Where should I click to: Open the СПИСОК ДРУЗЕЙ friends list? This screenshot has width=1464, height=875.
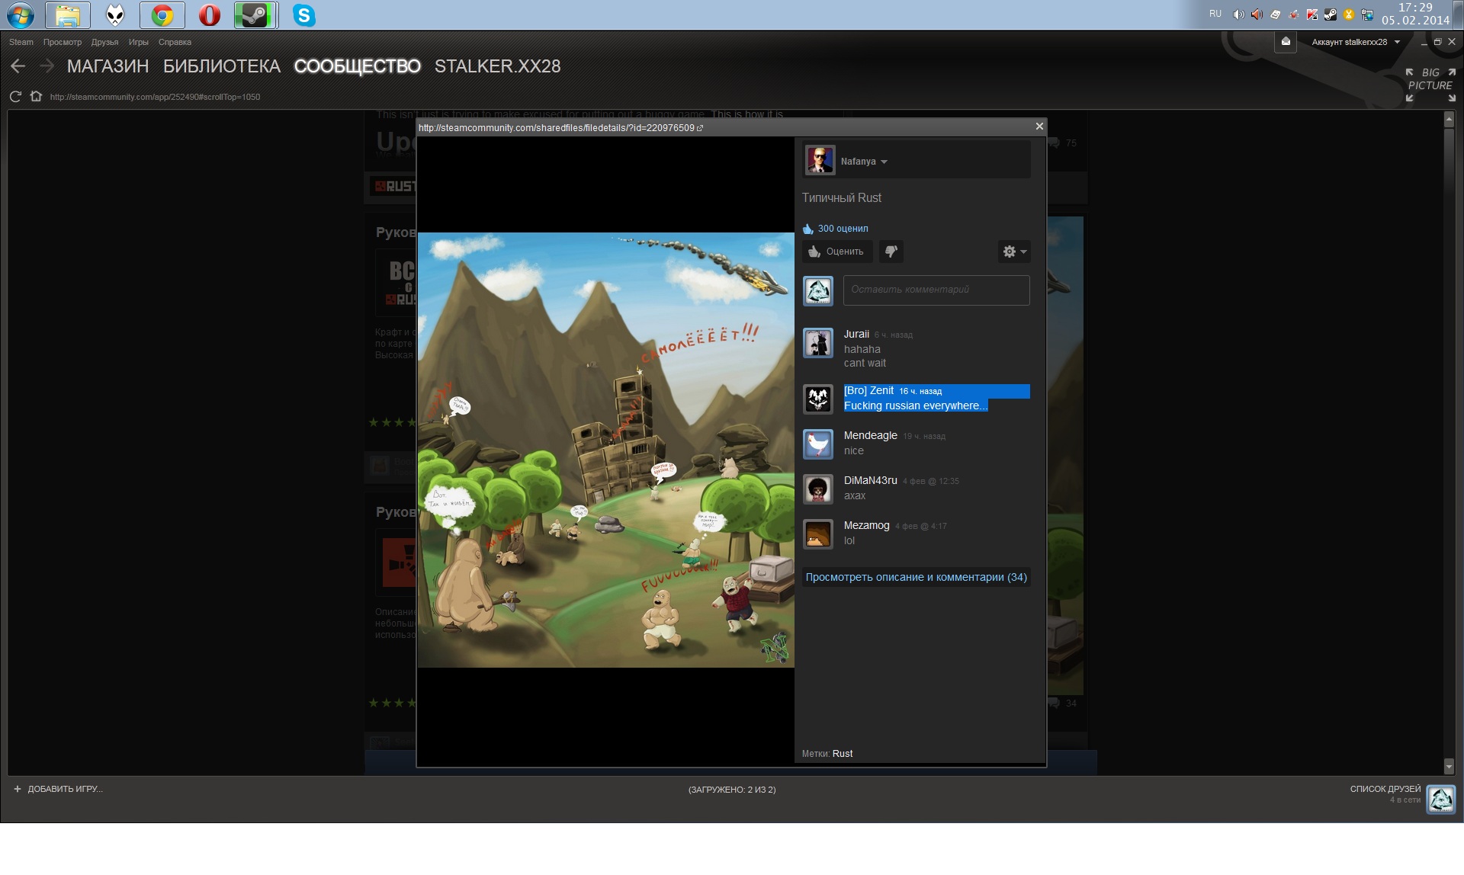1385,789
